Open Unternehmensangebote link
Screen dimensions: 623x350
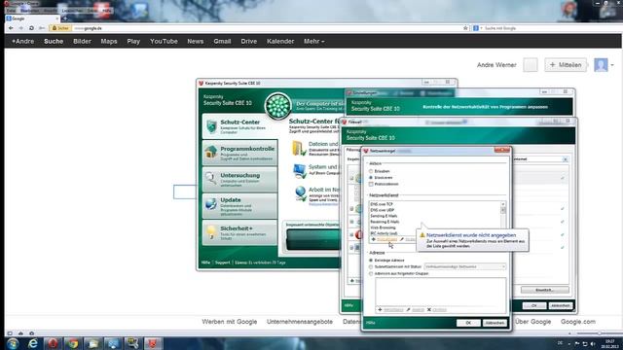(x=300, y=322)
